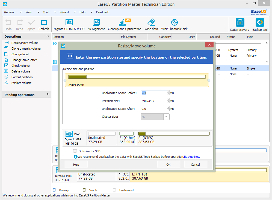Image resolution: width=272 pixels, height=200 pixels.
Task: Open the General menu dropdown arrow
Action: 21,12
